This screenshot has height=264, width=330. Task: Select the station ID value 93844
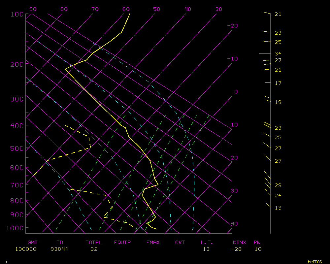click(x=60, y=249)
